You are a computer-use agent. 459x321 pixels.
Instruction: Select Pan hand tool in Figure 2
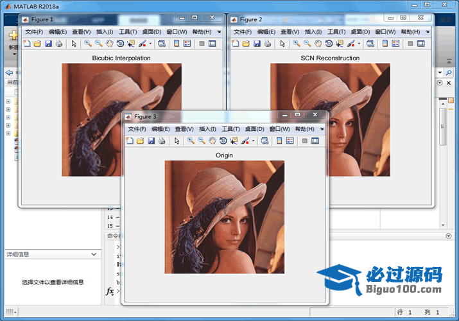[318, 44]
